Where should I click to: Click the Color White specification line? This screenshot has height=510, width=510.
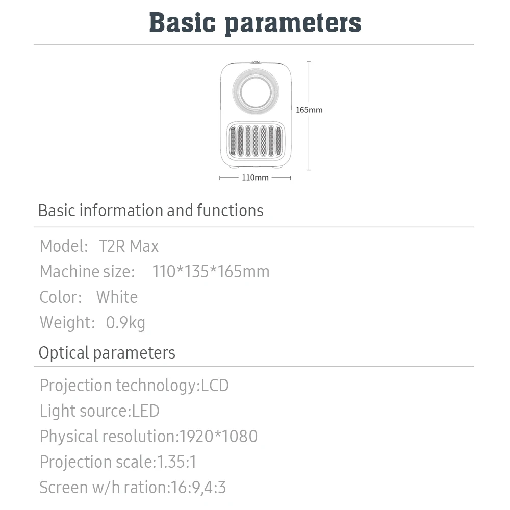click(x=88, y=297)
